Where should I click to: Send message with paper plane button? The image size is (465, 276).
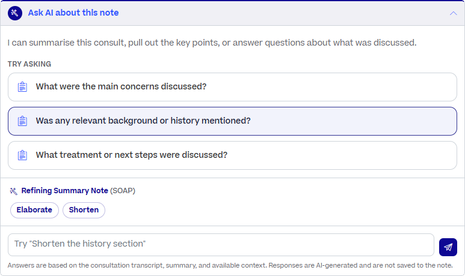coord(448,247)
